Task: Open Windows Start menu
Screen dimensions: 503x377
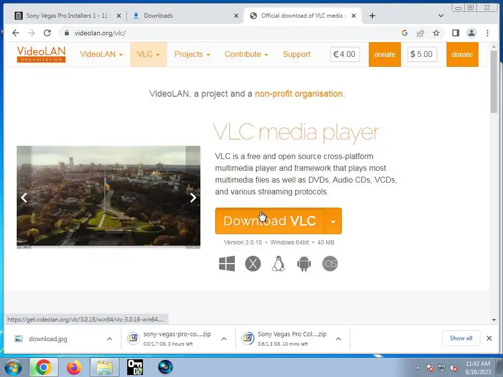Action: coord(13,367)
